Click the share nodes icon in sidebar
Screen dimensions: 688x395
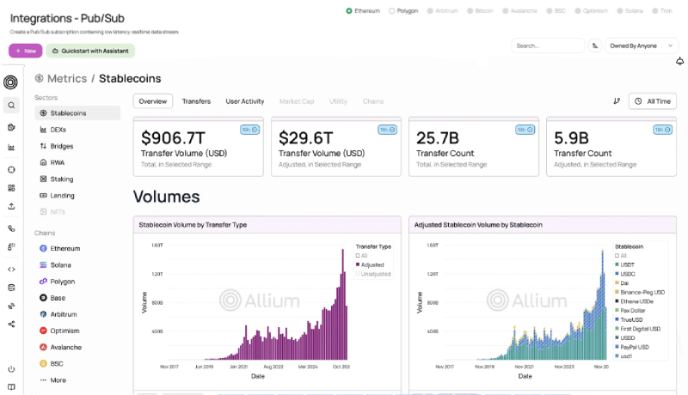pyautogui.click(x=11, y=325)
